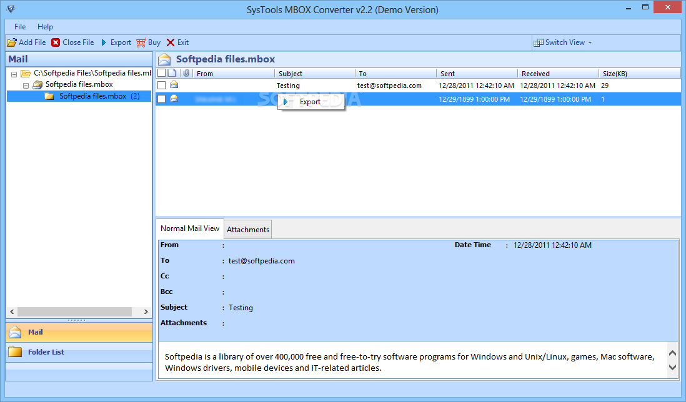Select the Softpedia files.mbox parent tree item

click(79, 84)
